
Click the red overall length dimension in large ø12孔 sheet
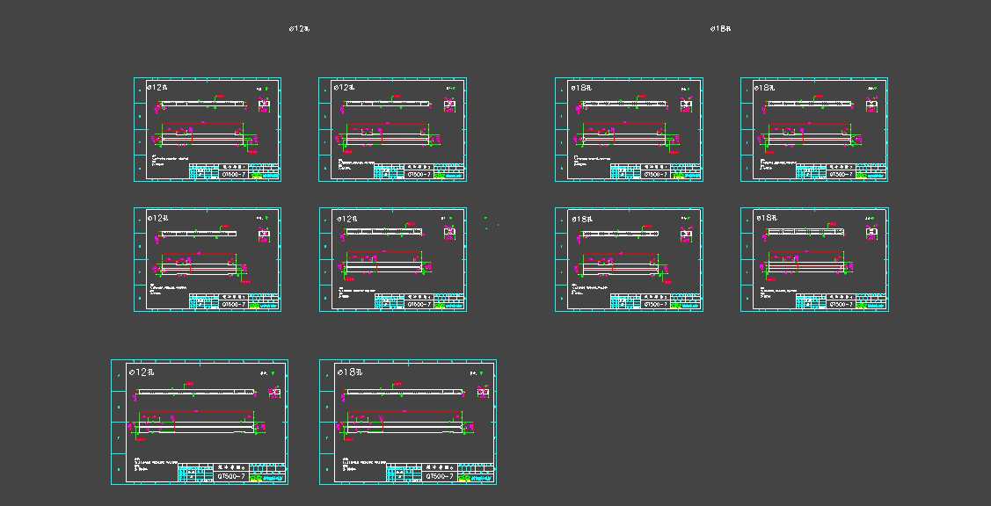197,412
